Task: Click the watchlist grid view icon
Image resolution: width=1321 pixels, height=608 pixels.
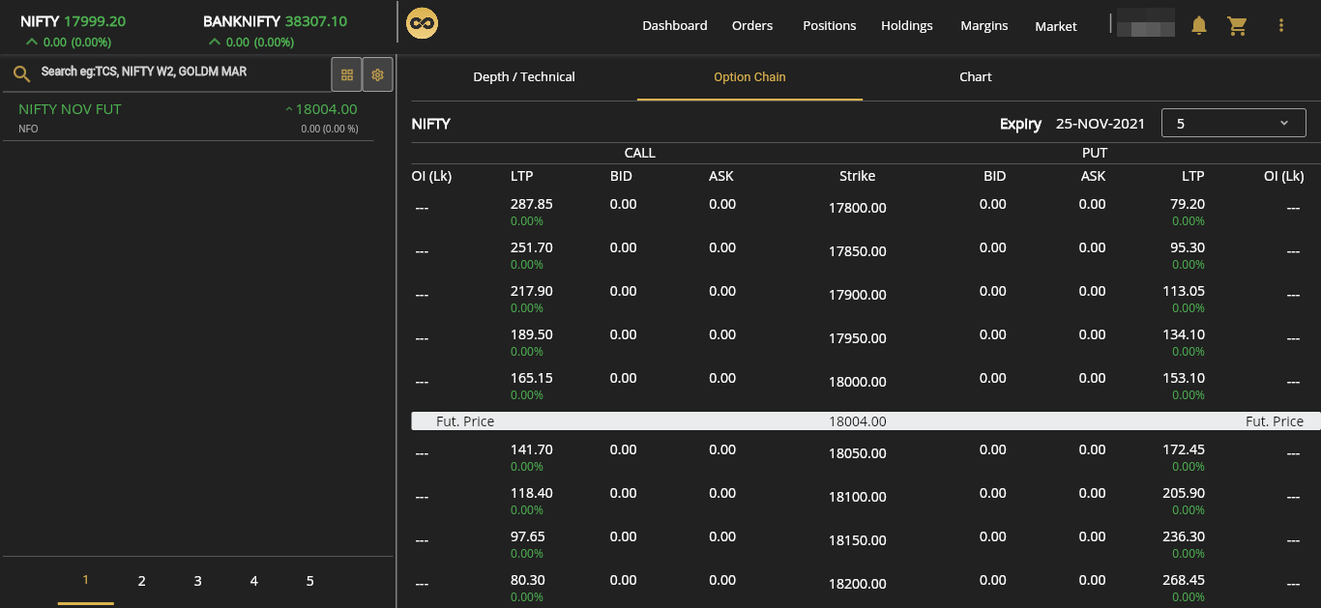Action: coord(347,74)
